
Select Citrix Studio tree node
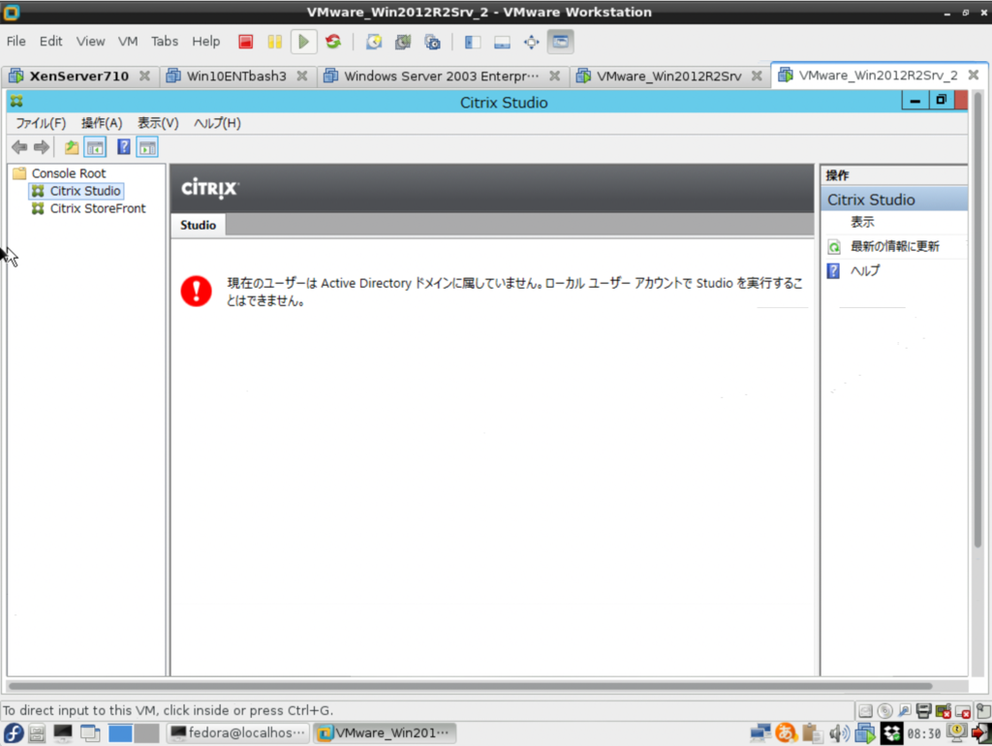pos(85,191)
